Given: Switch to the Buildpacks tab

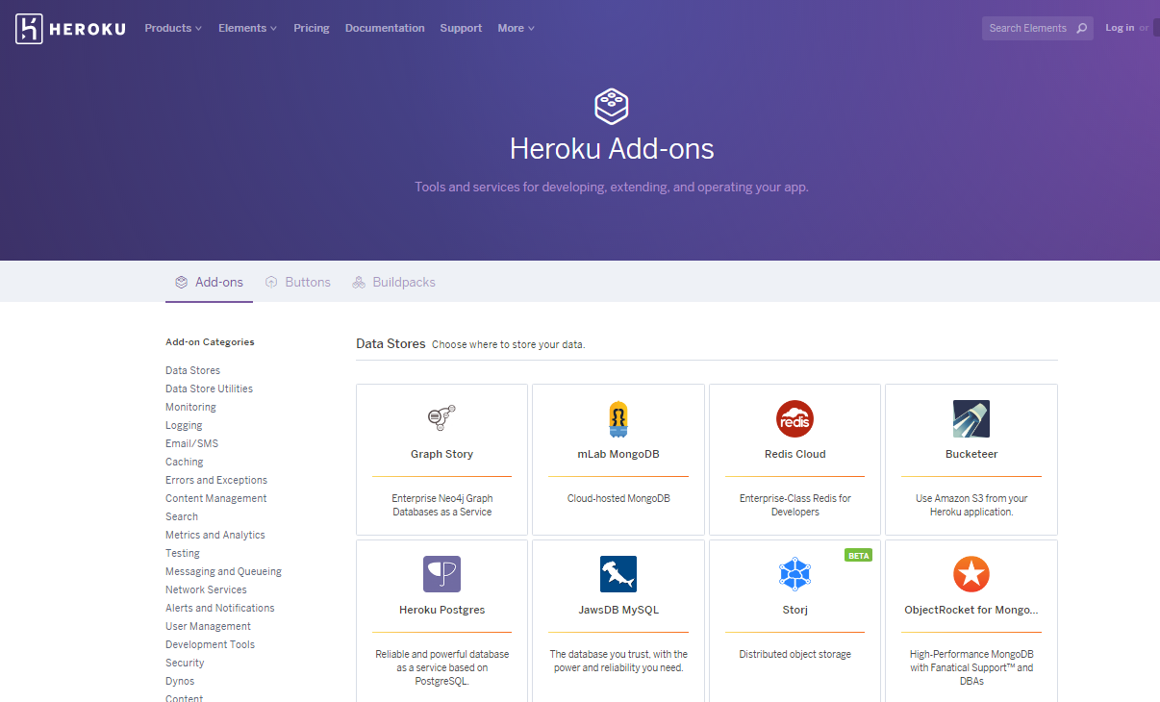Looking at the screenshot, I should (394, 283).
